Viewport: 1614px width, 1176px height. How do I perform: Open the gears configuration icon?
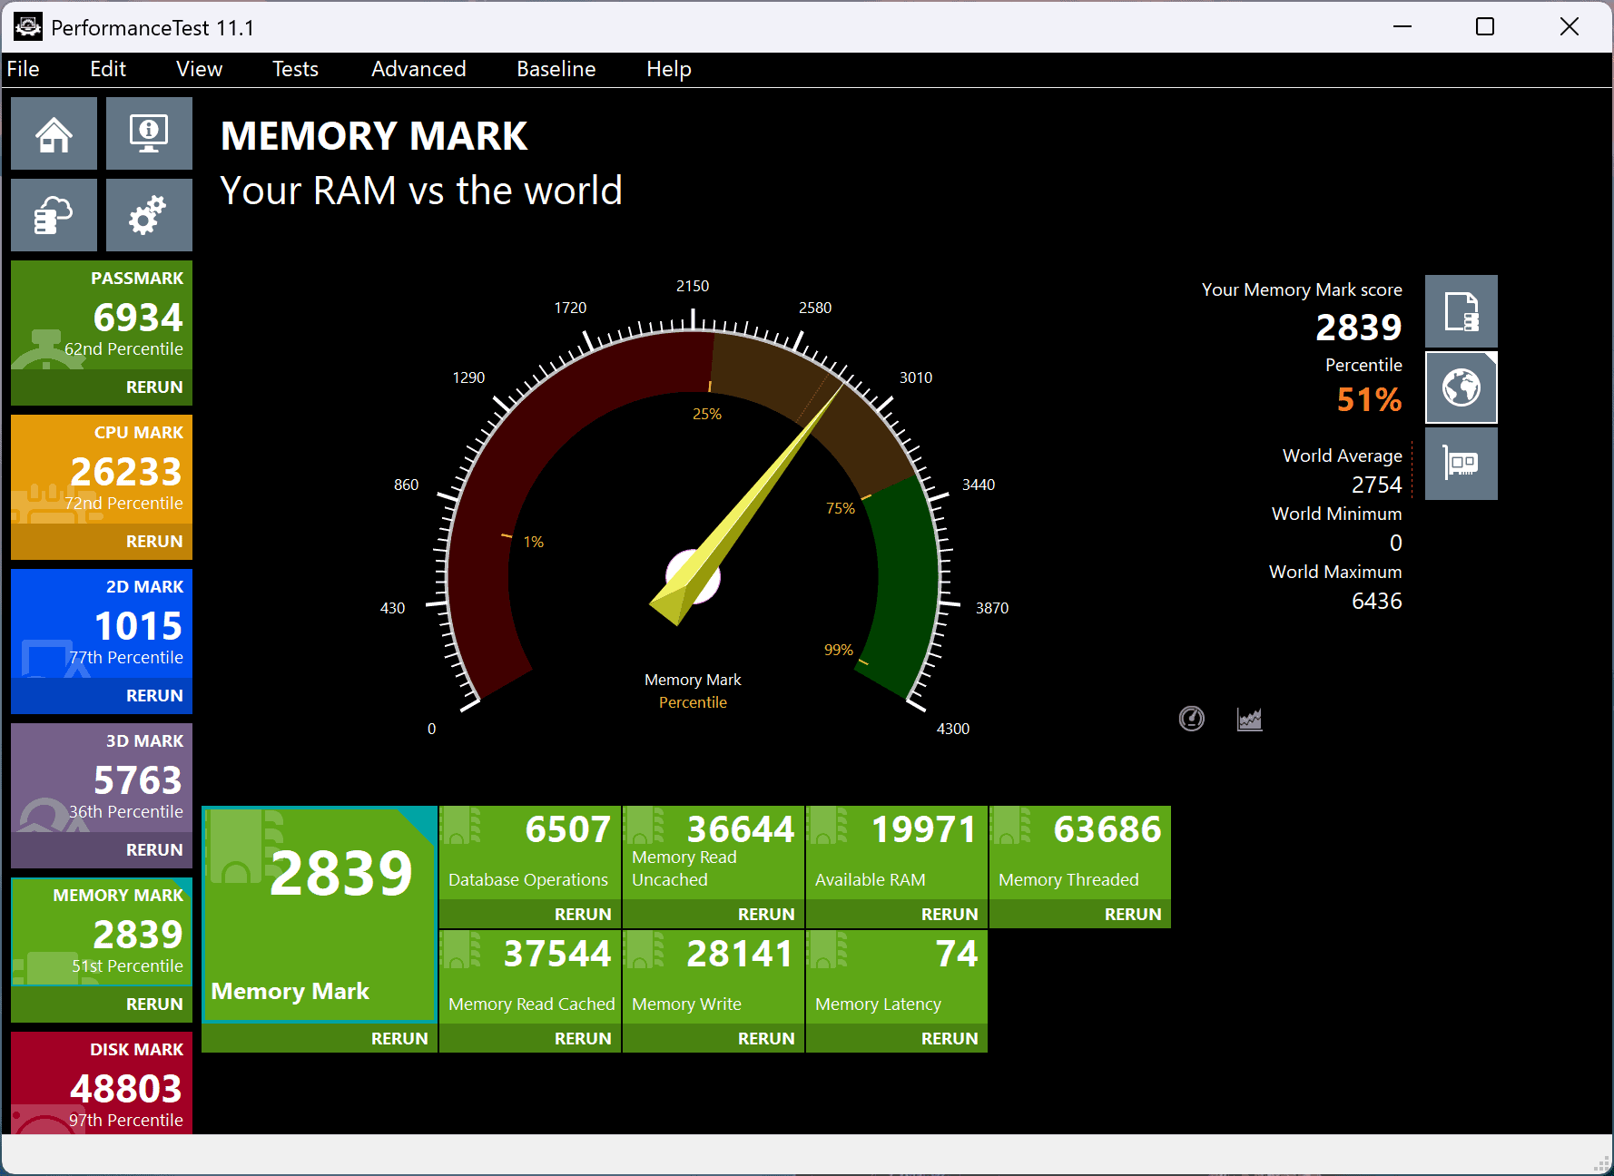click(149, 215)
